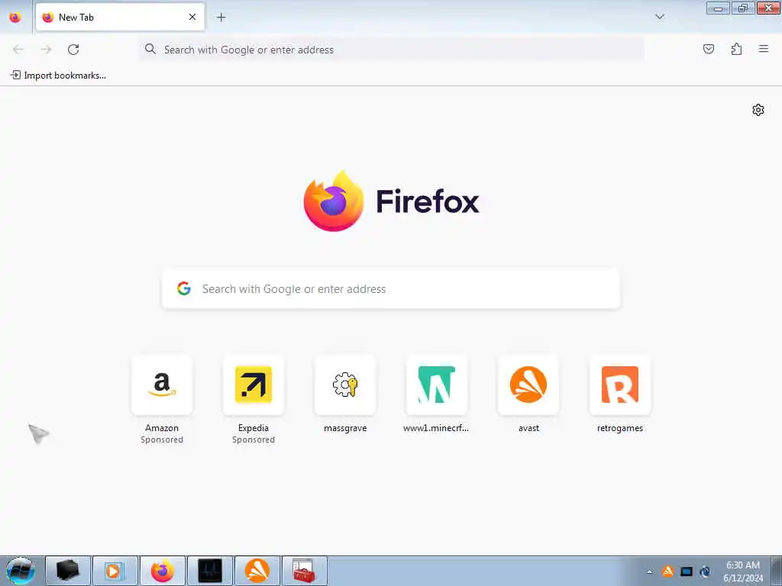Screen dimensions: 782x586
Task: Switch to Firefox in the taskbar
Action: click(x=163, y=571)
